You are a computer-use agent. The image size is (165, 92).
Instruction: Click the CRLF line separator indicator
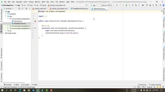coord(139,87)
